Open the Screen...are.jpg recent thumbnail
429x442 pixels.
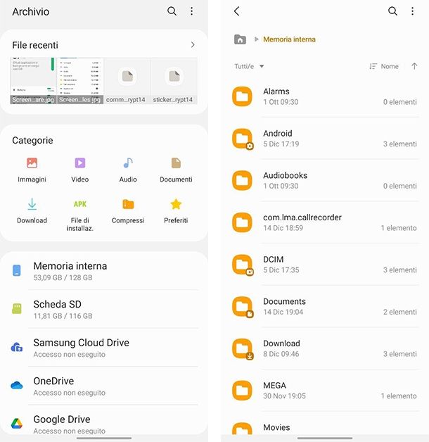point(33,81)
